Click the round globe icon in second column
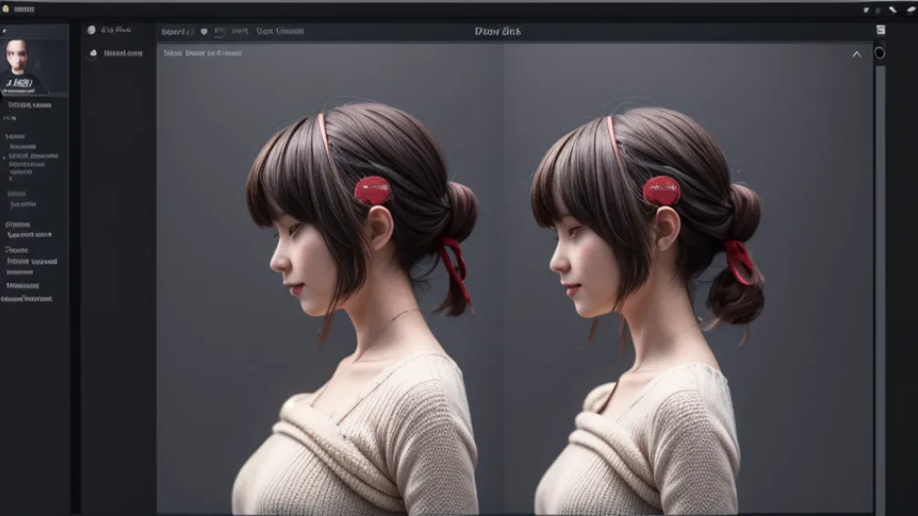The image size is (918, 516). coord(91,30)
